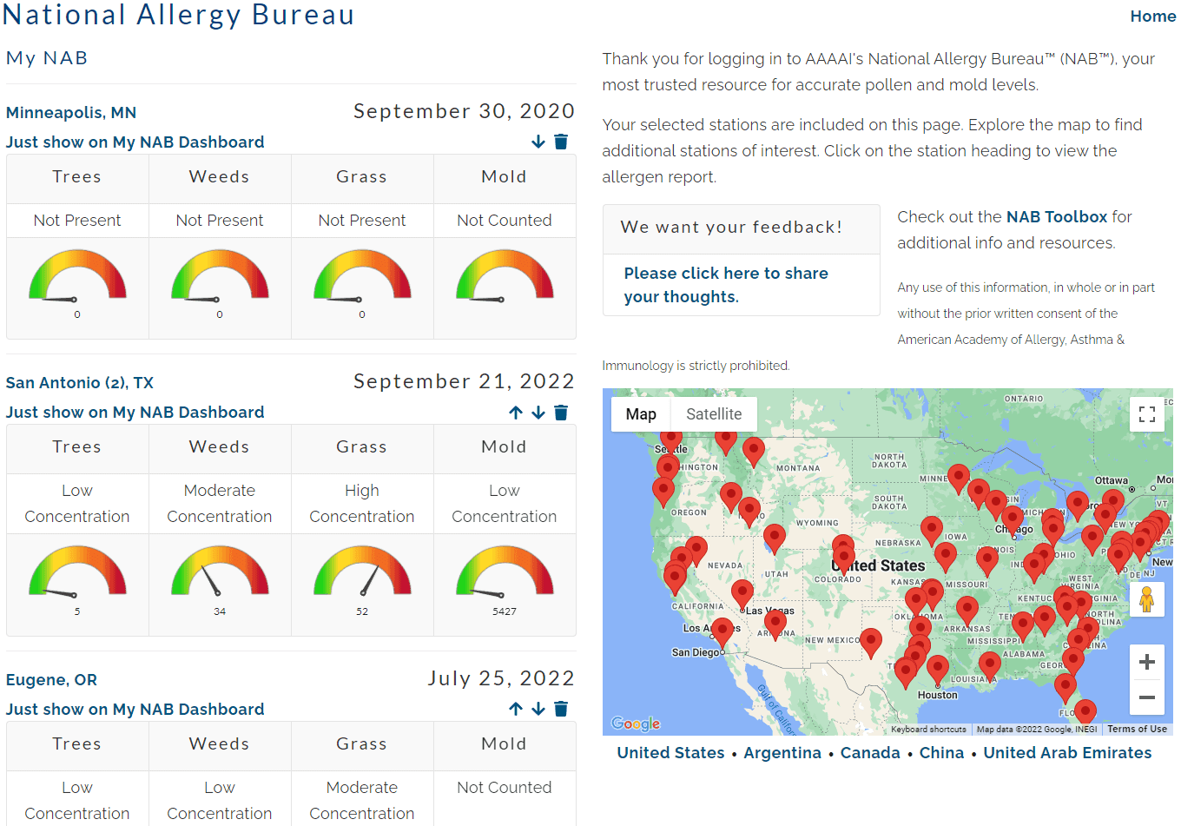Open Minneapolis, MN station report

coord(71,112)
